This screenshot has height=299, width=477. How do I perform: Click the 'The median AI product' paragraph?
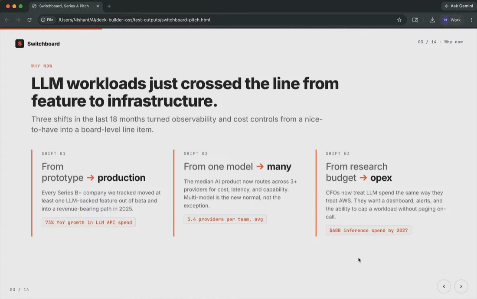click(240, 193)
